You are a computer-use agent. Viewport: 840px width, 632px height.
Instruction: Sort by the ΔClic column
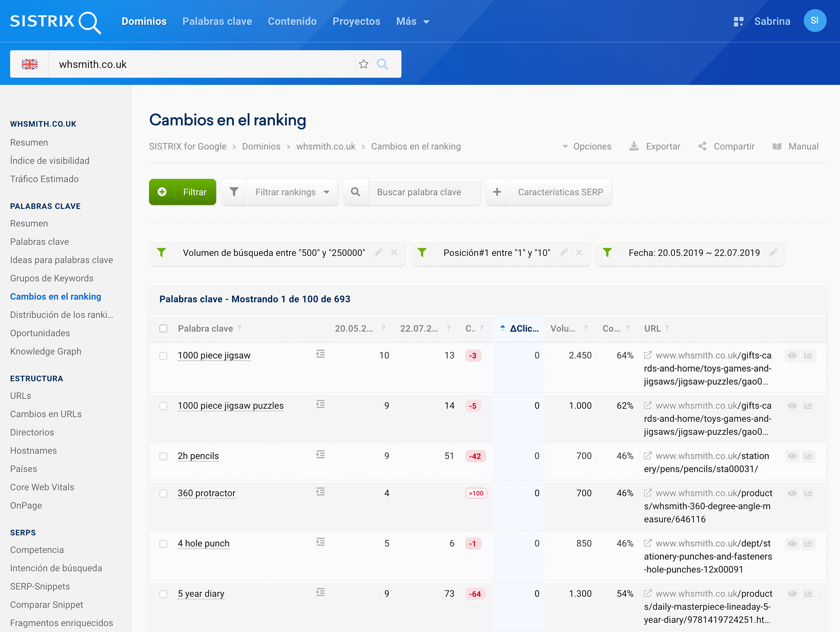pyautogui.click(x=519, y=328)
